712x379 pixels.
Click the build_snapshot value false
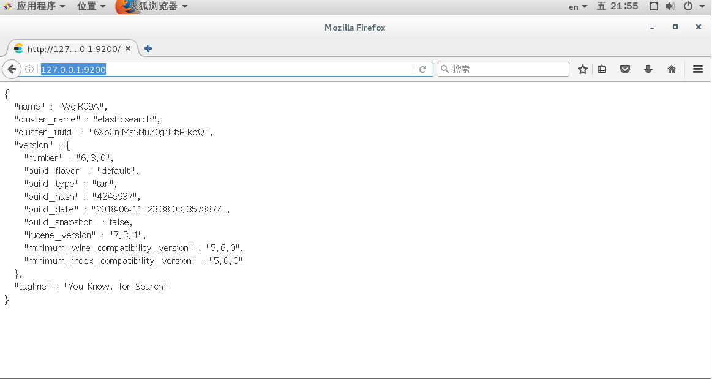pos(119,222)
